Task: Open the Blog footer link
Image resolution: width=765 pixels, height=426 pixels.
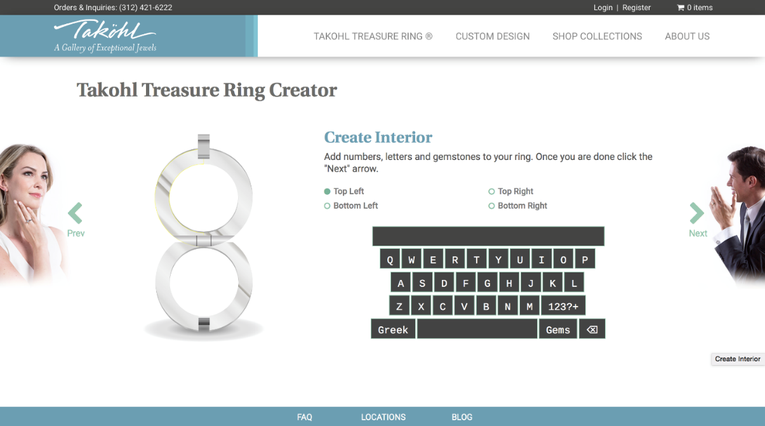Action: tap(462, 417)
